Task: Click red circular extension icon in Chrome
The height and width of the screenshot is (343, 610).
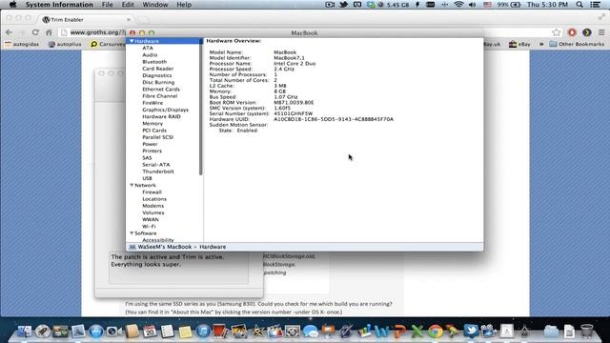Action: click(x=572, y=32)
